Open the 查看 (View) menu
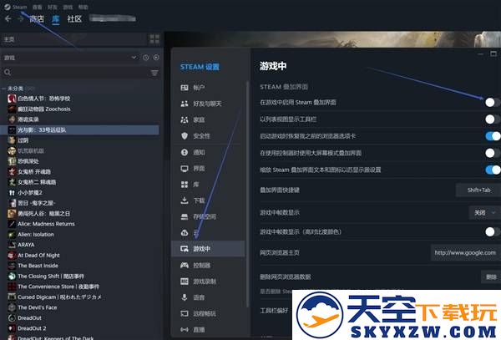Viewport: 501px width, 340px height. click(x=37, y=7)
